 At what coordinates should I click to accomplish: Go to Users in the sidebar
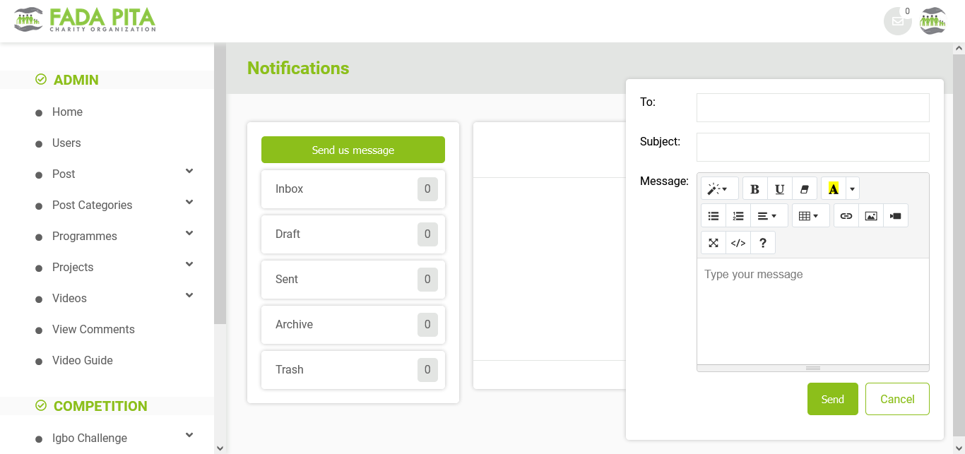pyautogui.click(x=66, y=143)
